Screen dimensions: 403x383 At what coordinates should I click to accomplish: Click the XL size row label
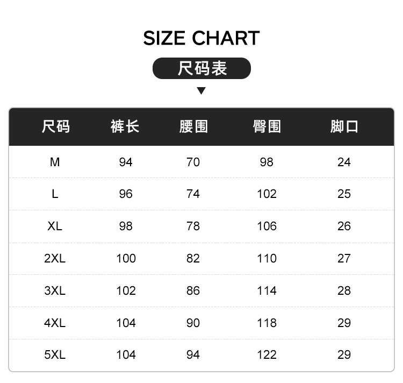pos(55,226)
